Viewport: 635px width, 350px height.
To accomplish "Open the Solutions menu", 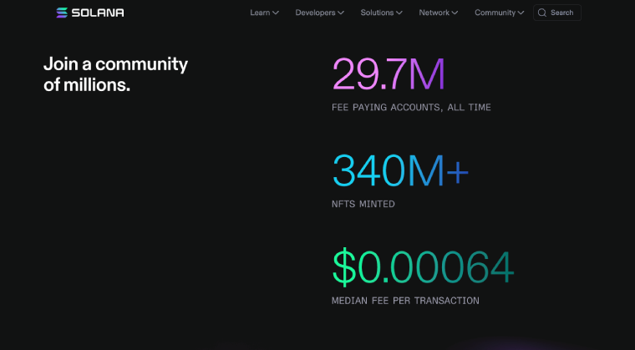I will click(x=382, y=13).
